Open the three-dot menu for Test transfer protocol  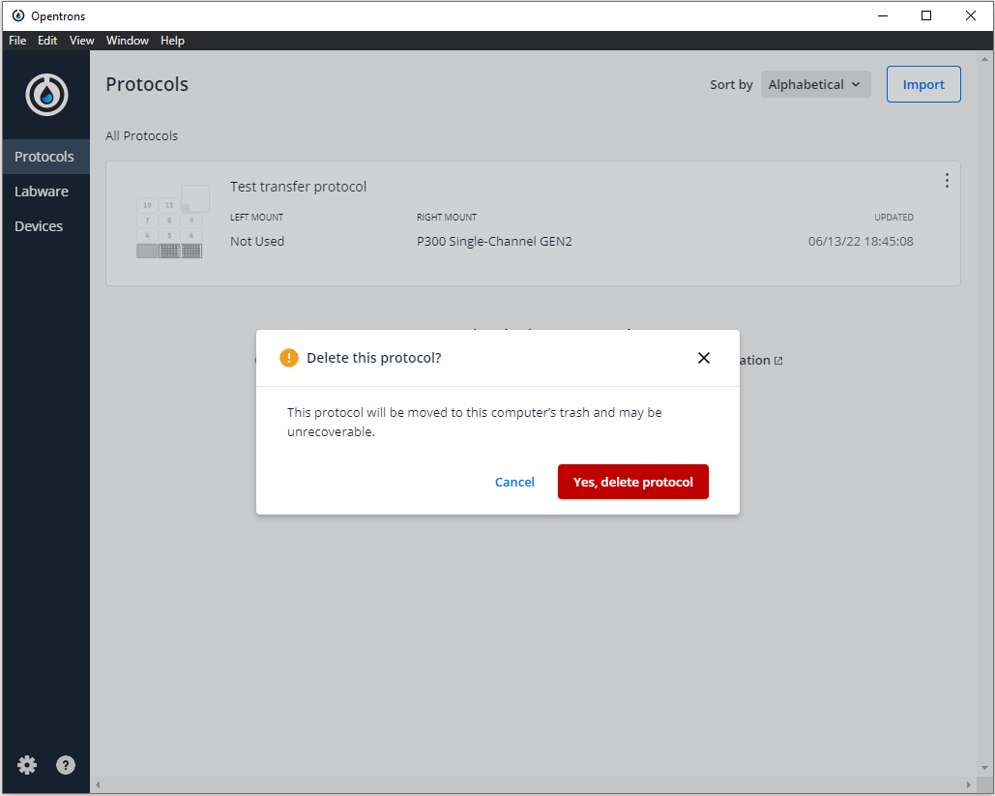pyautogui.click(x=947, y=180)
